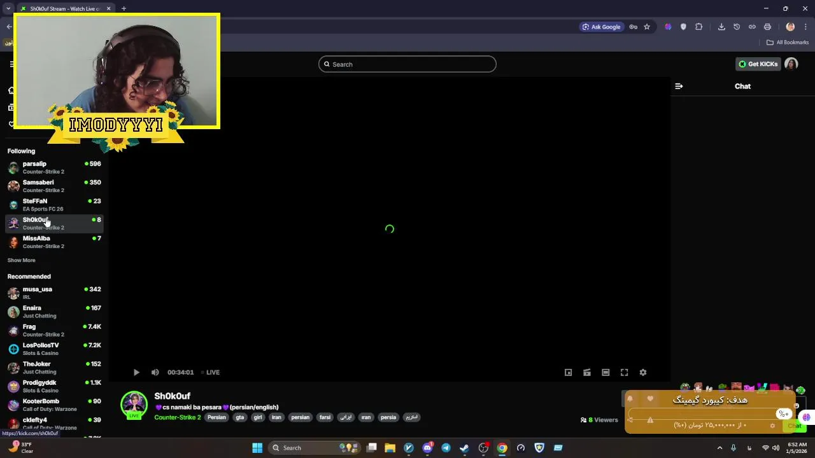Select the gta stream tag
The image size is (815, 458).
[239, 417]
